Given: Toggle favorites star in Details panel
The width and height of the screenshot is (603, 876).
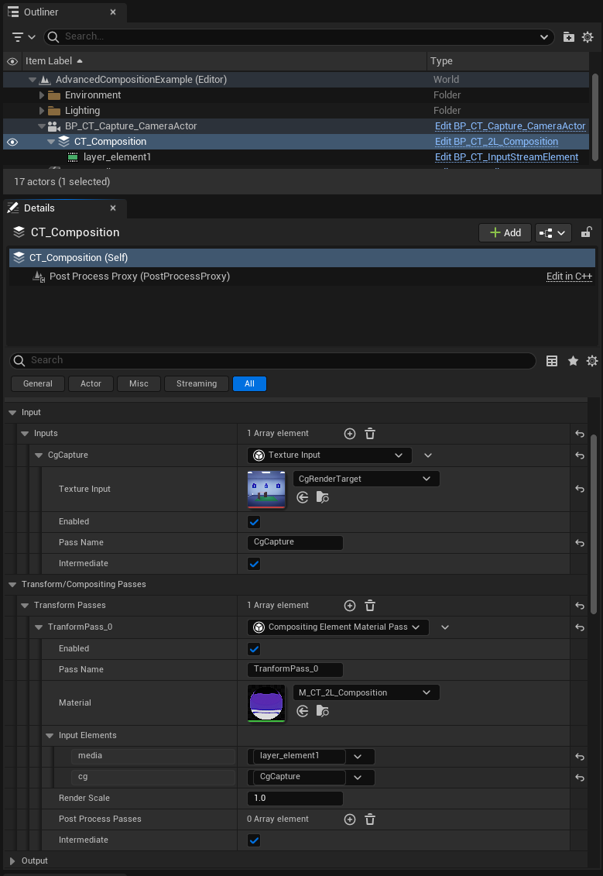Looking at the screenshot, I should (573, 361).
